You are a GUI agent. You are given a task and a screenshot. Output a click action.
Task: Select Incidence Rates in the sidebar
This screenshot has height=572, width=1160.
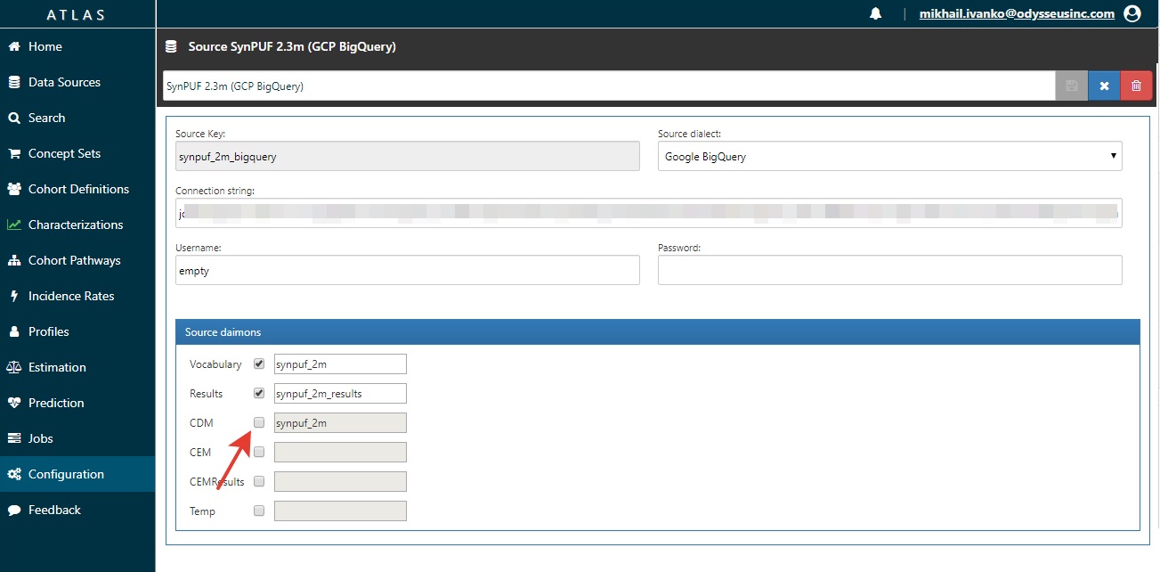pos(77,296)
